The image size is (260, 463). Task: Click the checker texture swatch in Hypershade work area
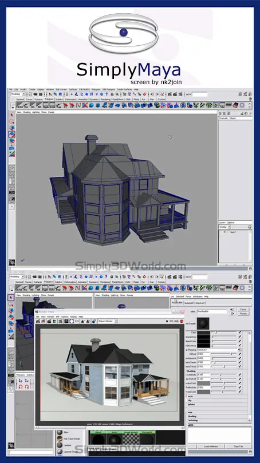(x=131, y=440)
